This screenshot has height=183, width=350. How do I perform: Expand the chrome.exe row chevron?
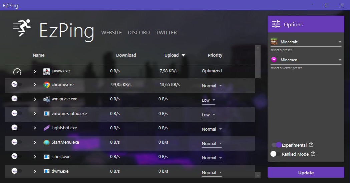tap(35, 85)
